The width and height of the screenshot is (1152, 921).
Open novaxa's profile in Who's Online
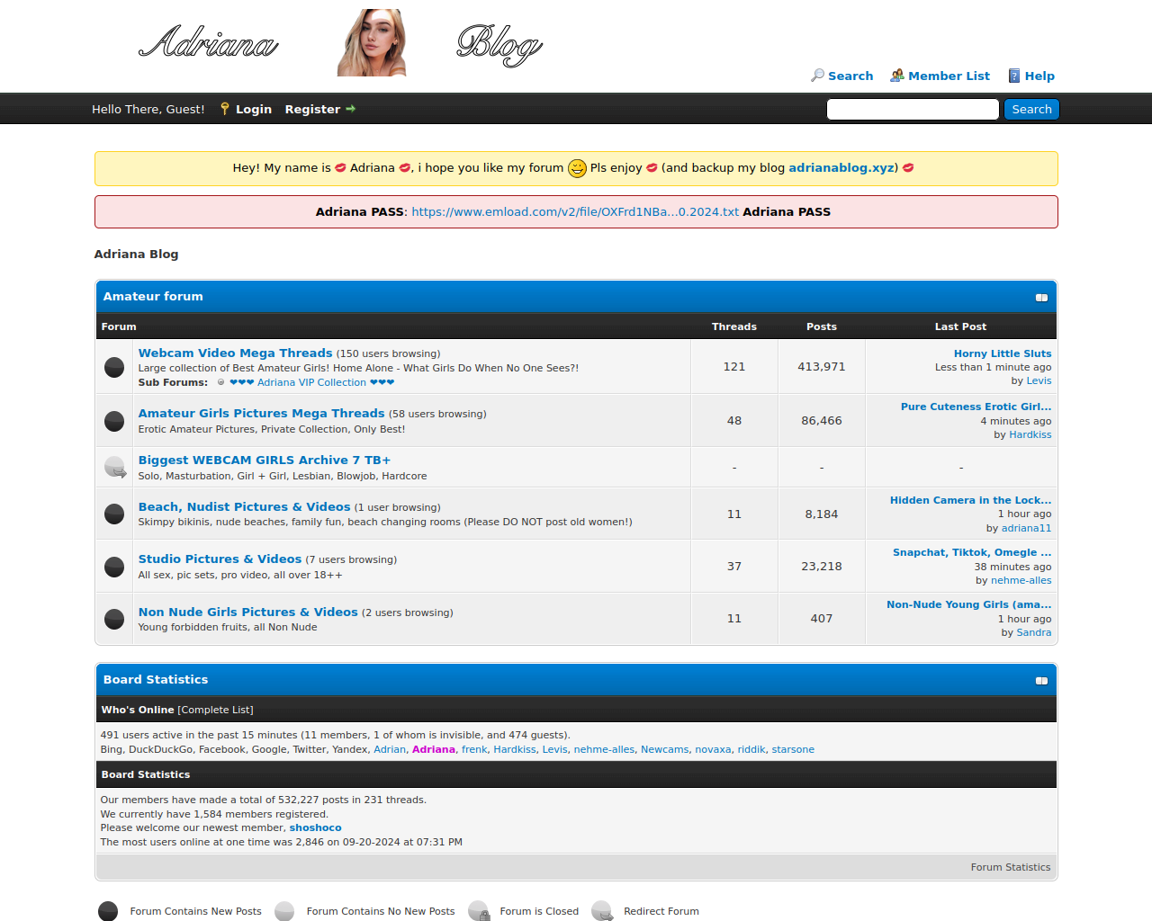coord(713,749)
